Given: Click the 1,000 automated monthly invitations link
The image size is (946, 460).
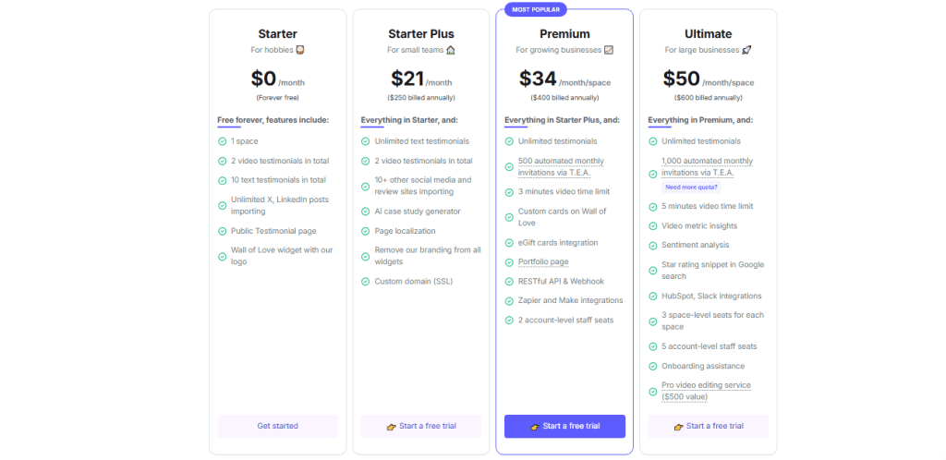Looking at the screenshot, I should point(707,166).
